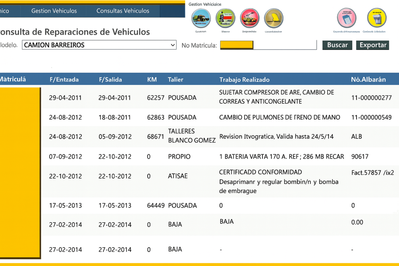Select the TALLERES BLANCO GOMEZ row
Image resolution: width=399 pixels, height=266 pixels.
[x=191, y=136]
